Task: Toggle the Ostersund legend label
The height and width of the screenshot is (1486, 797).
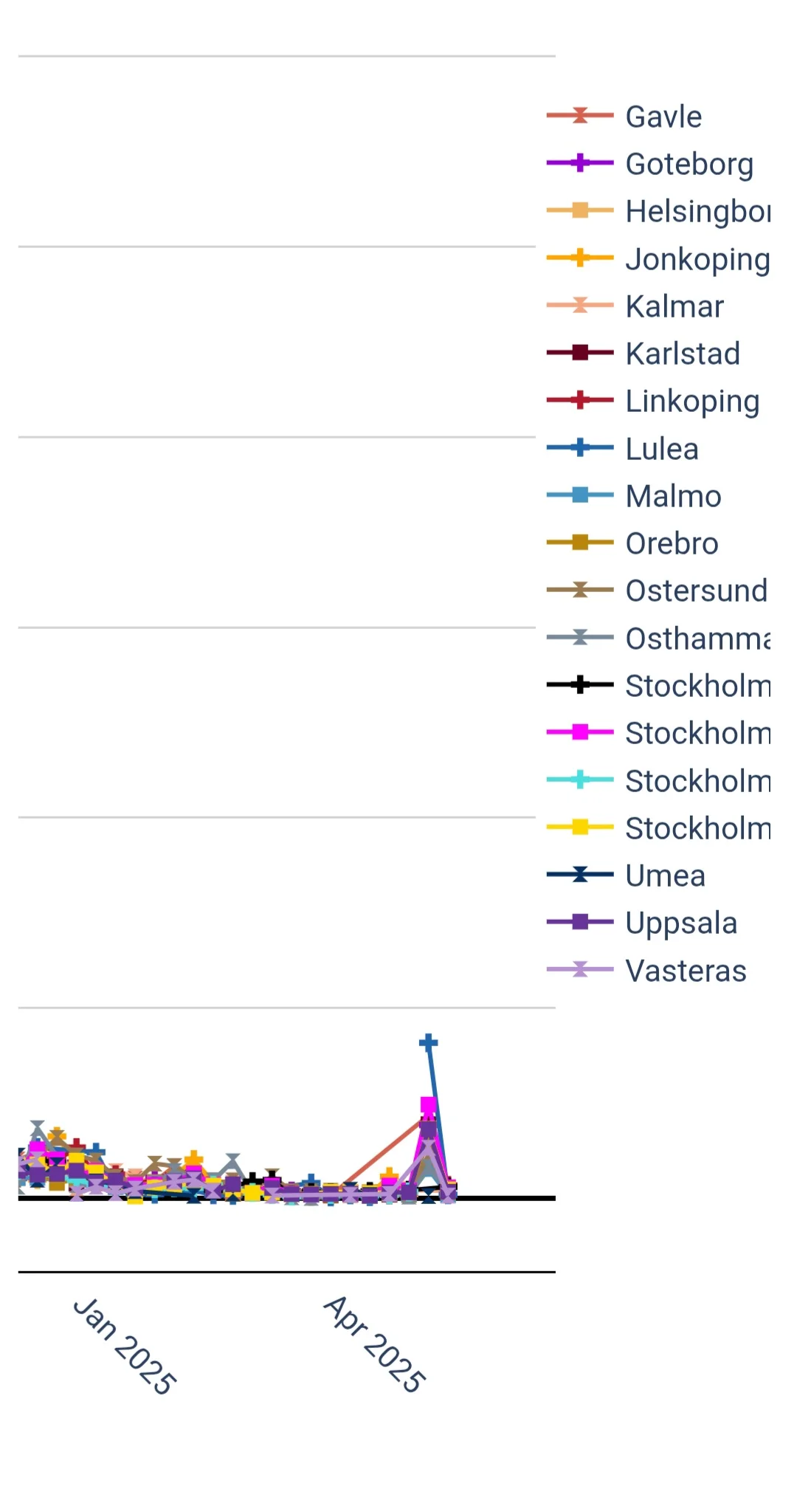Action: pos(696,591)
